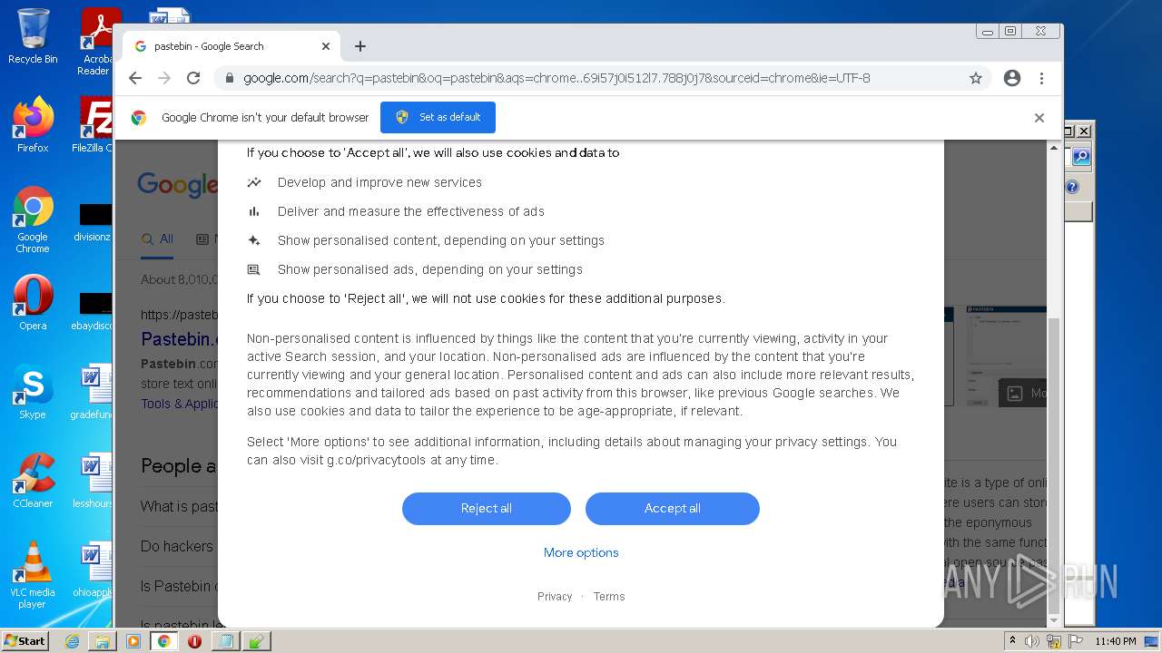The width and height of the screenshot is (1162, 653).
Task: Launch Internet Explorer from the taskbar
Action: (73, 641)
